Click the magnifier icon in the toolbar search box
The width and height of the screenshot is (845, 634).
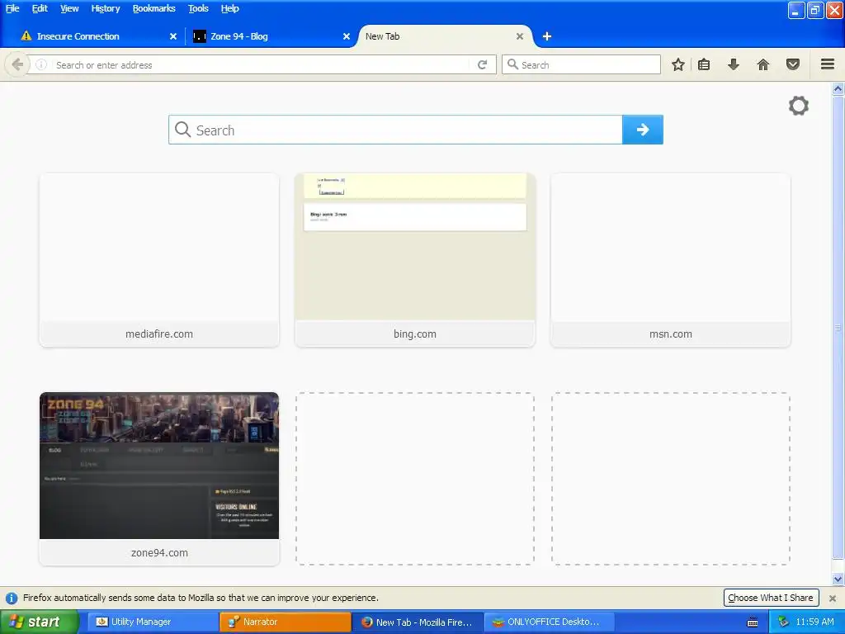(x=512, y=64)
